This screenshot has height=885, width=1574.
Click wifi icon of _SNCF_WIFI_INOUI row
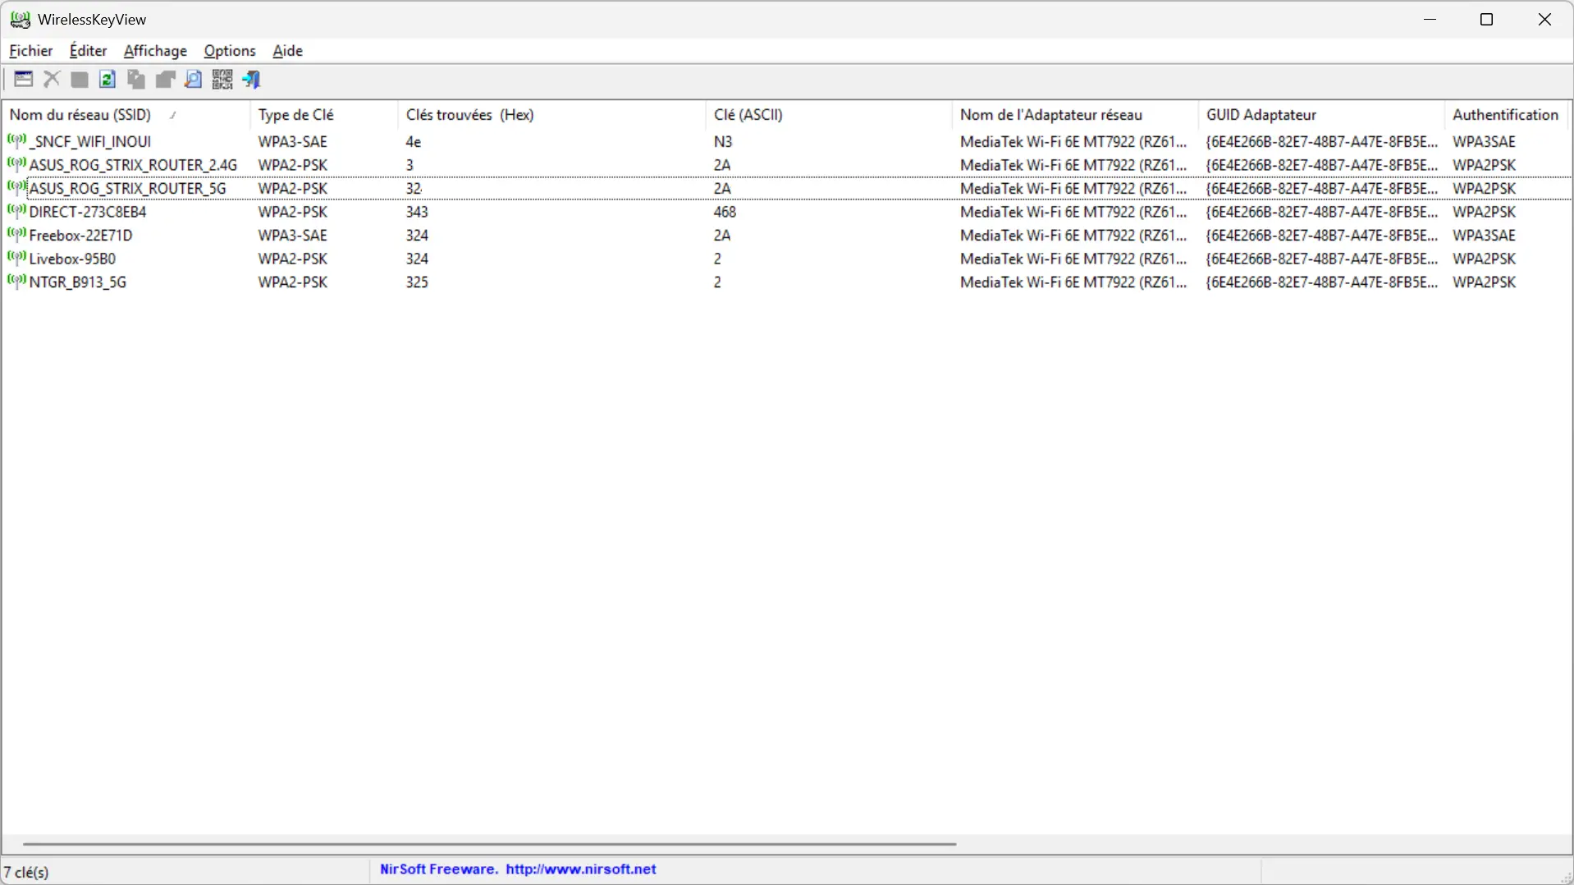click(16, 141)
